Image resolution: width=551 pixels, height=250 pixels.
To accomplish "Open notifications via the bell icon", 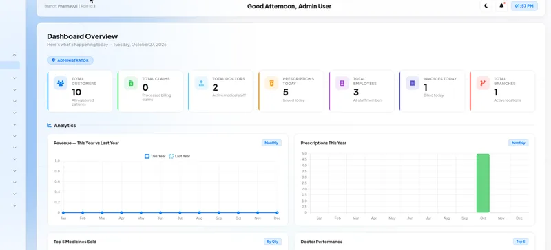I will click(x=501, y=6).
